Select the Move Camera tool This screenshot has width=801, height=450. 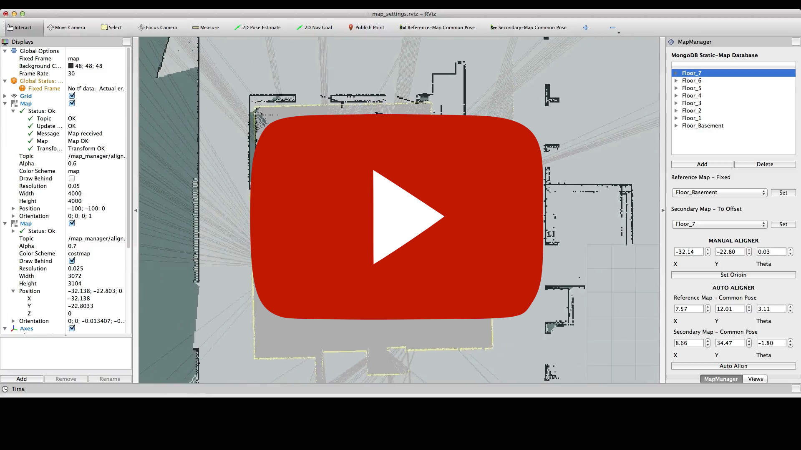coord(66,27)
